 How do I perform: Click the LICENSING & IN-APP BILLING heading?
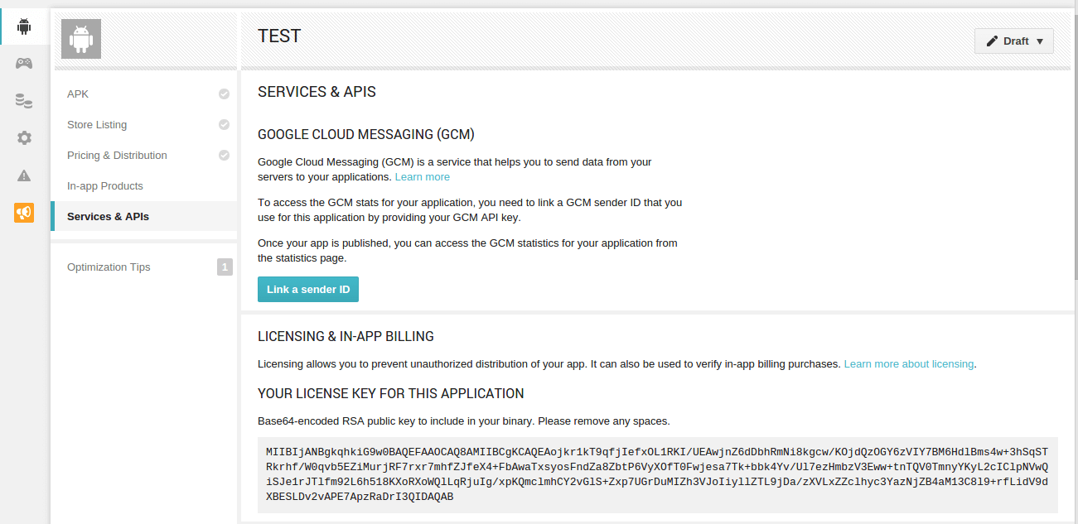click(x=346, y=337)
